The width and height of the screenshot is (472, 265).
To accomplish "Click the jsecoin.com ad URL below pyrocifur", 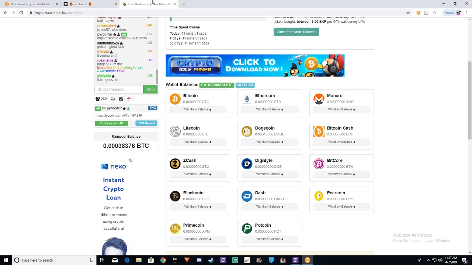I will [119, 116].
